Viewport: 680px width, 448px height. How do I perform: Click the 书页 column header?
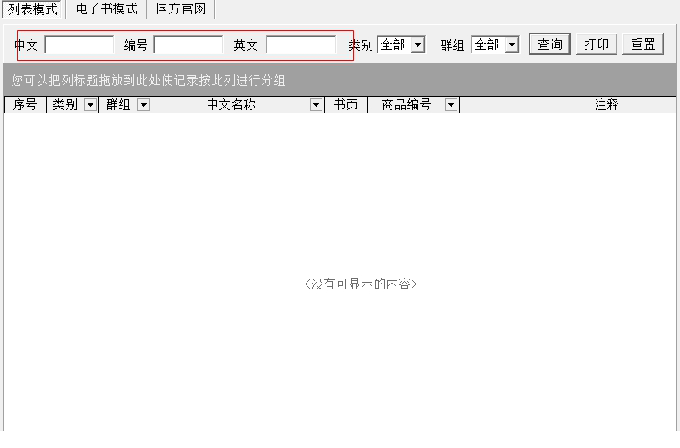click(346, 104)
